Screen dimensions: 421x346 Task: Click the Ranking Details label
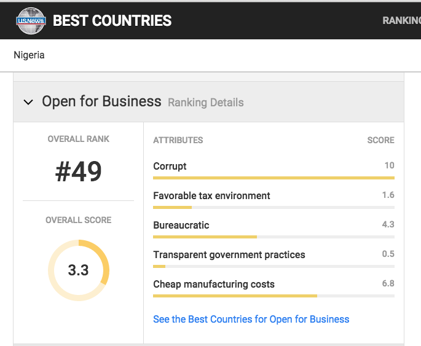206,103
